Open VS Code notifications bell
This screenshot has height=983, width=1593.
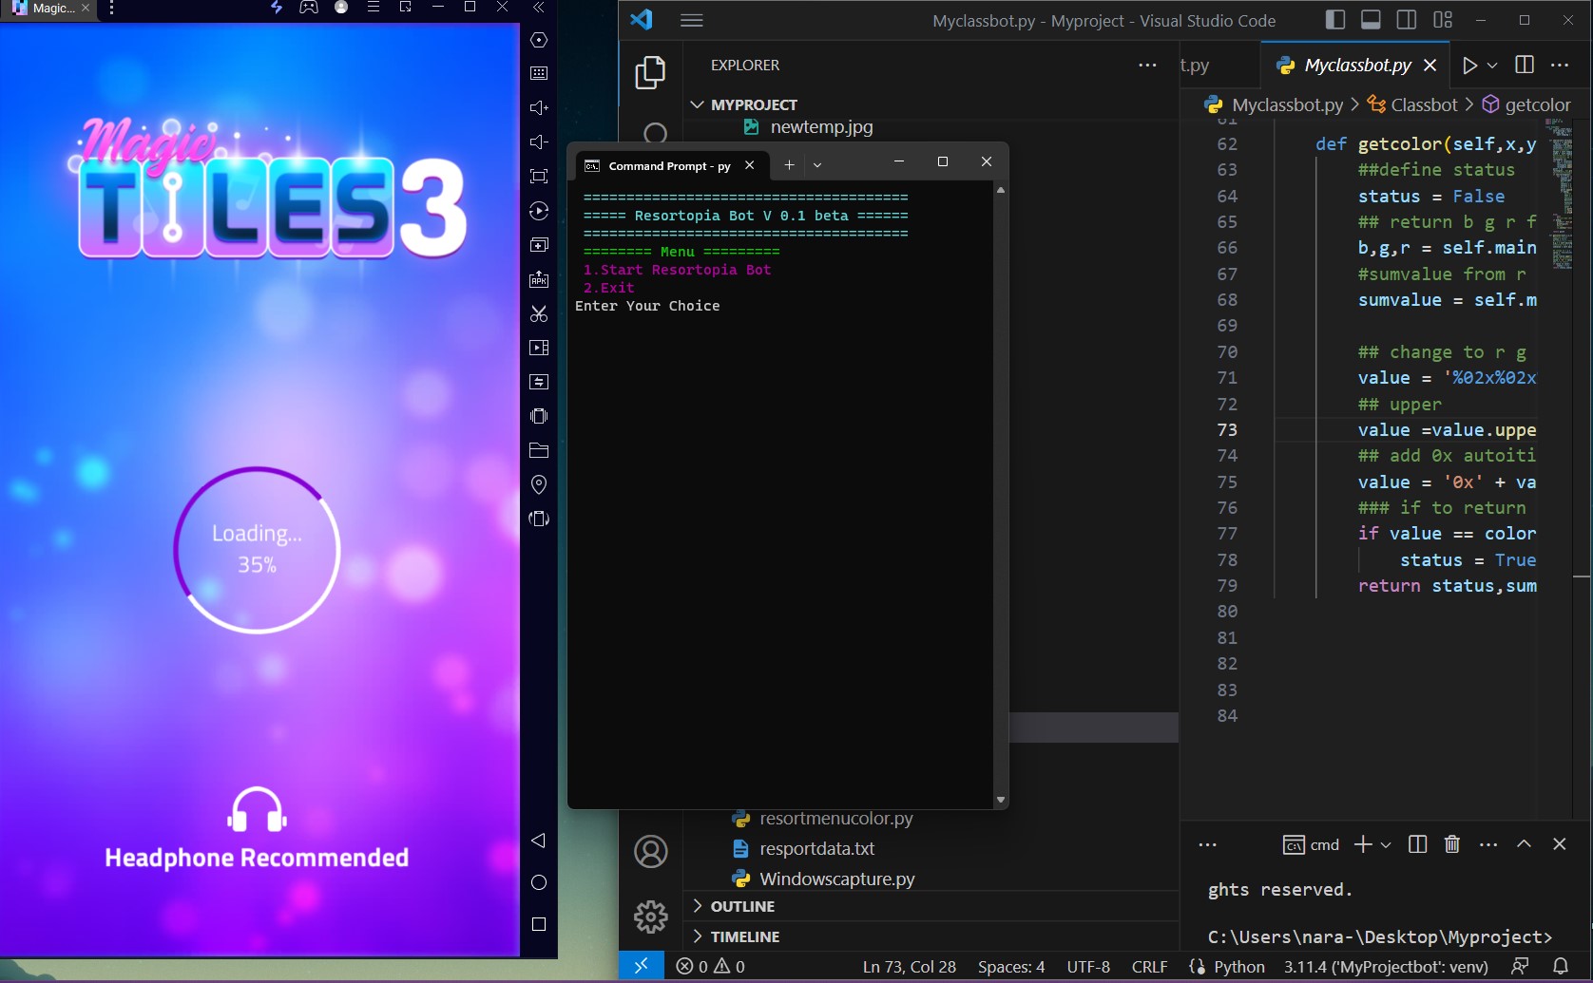[1561, 966]
